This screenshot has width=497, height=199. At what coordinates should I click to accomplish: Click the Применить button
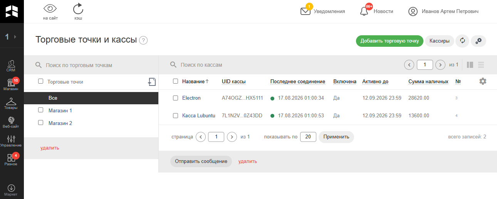pyautogui.click(x=336, y=137)
